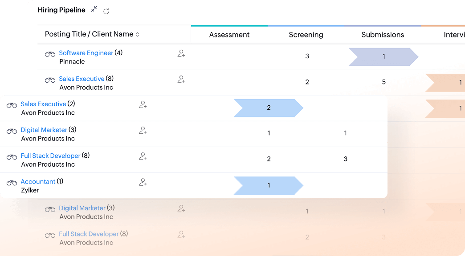Screen dimensions: 465x256
Task: Open the Software Engineer job posting
Action: (86, 53)
